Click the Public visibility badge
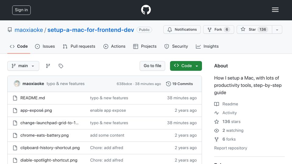Image resolution: width=292 pixels, height=164 pixels. pyautogui.click(x=144, y=30)
